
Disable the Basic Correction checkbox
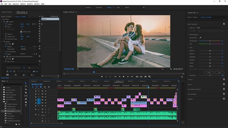tap(224, 24)
